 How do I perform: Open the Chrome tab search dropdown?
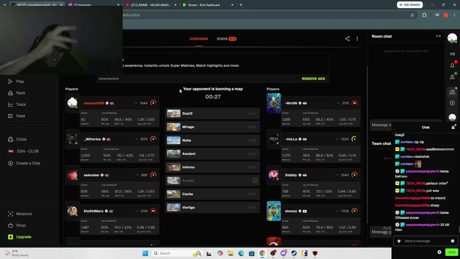(x=5, y=5)
